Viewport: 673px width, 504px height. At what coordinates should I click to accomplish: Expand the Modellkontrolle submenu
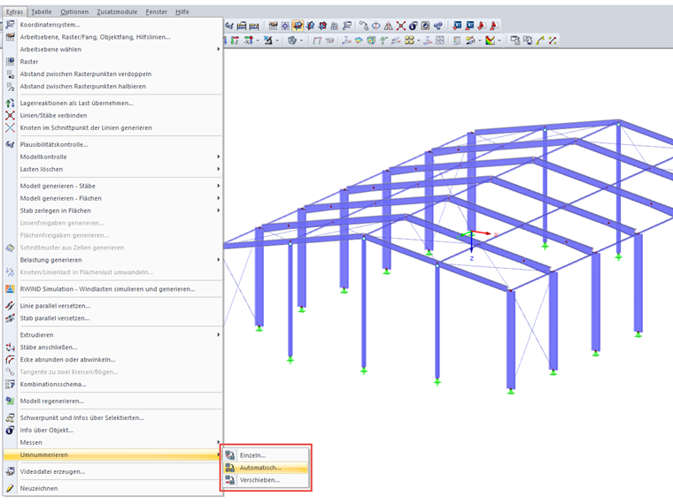tap(112, 157)
